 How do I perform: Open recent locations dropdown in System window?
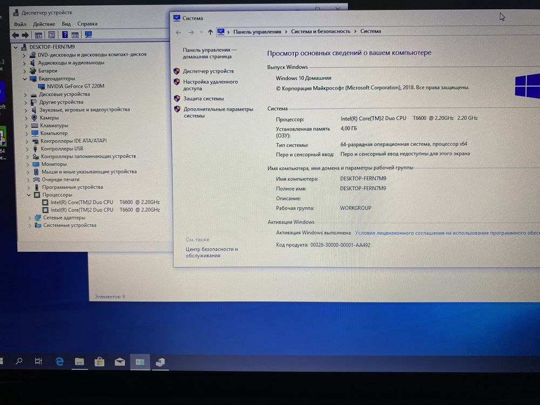[x=201, y=32]
